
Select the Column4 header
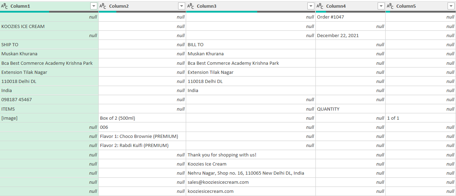(x=351, y=6)
